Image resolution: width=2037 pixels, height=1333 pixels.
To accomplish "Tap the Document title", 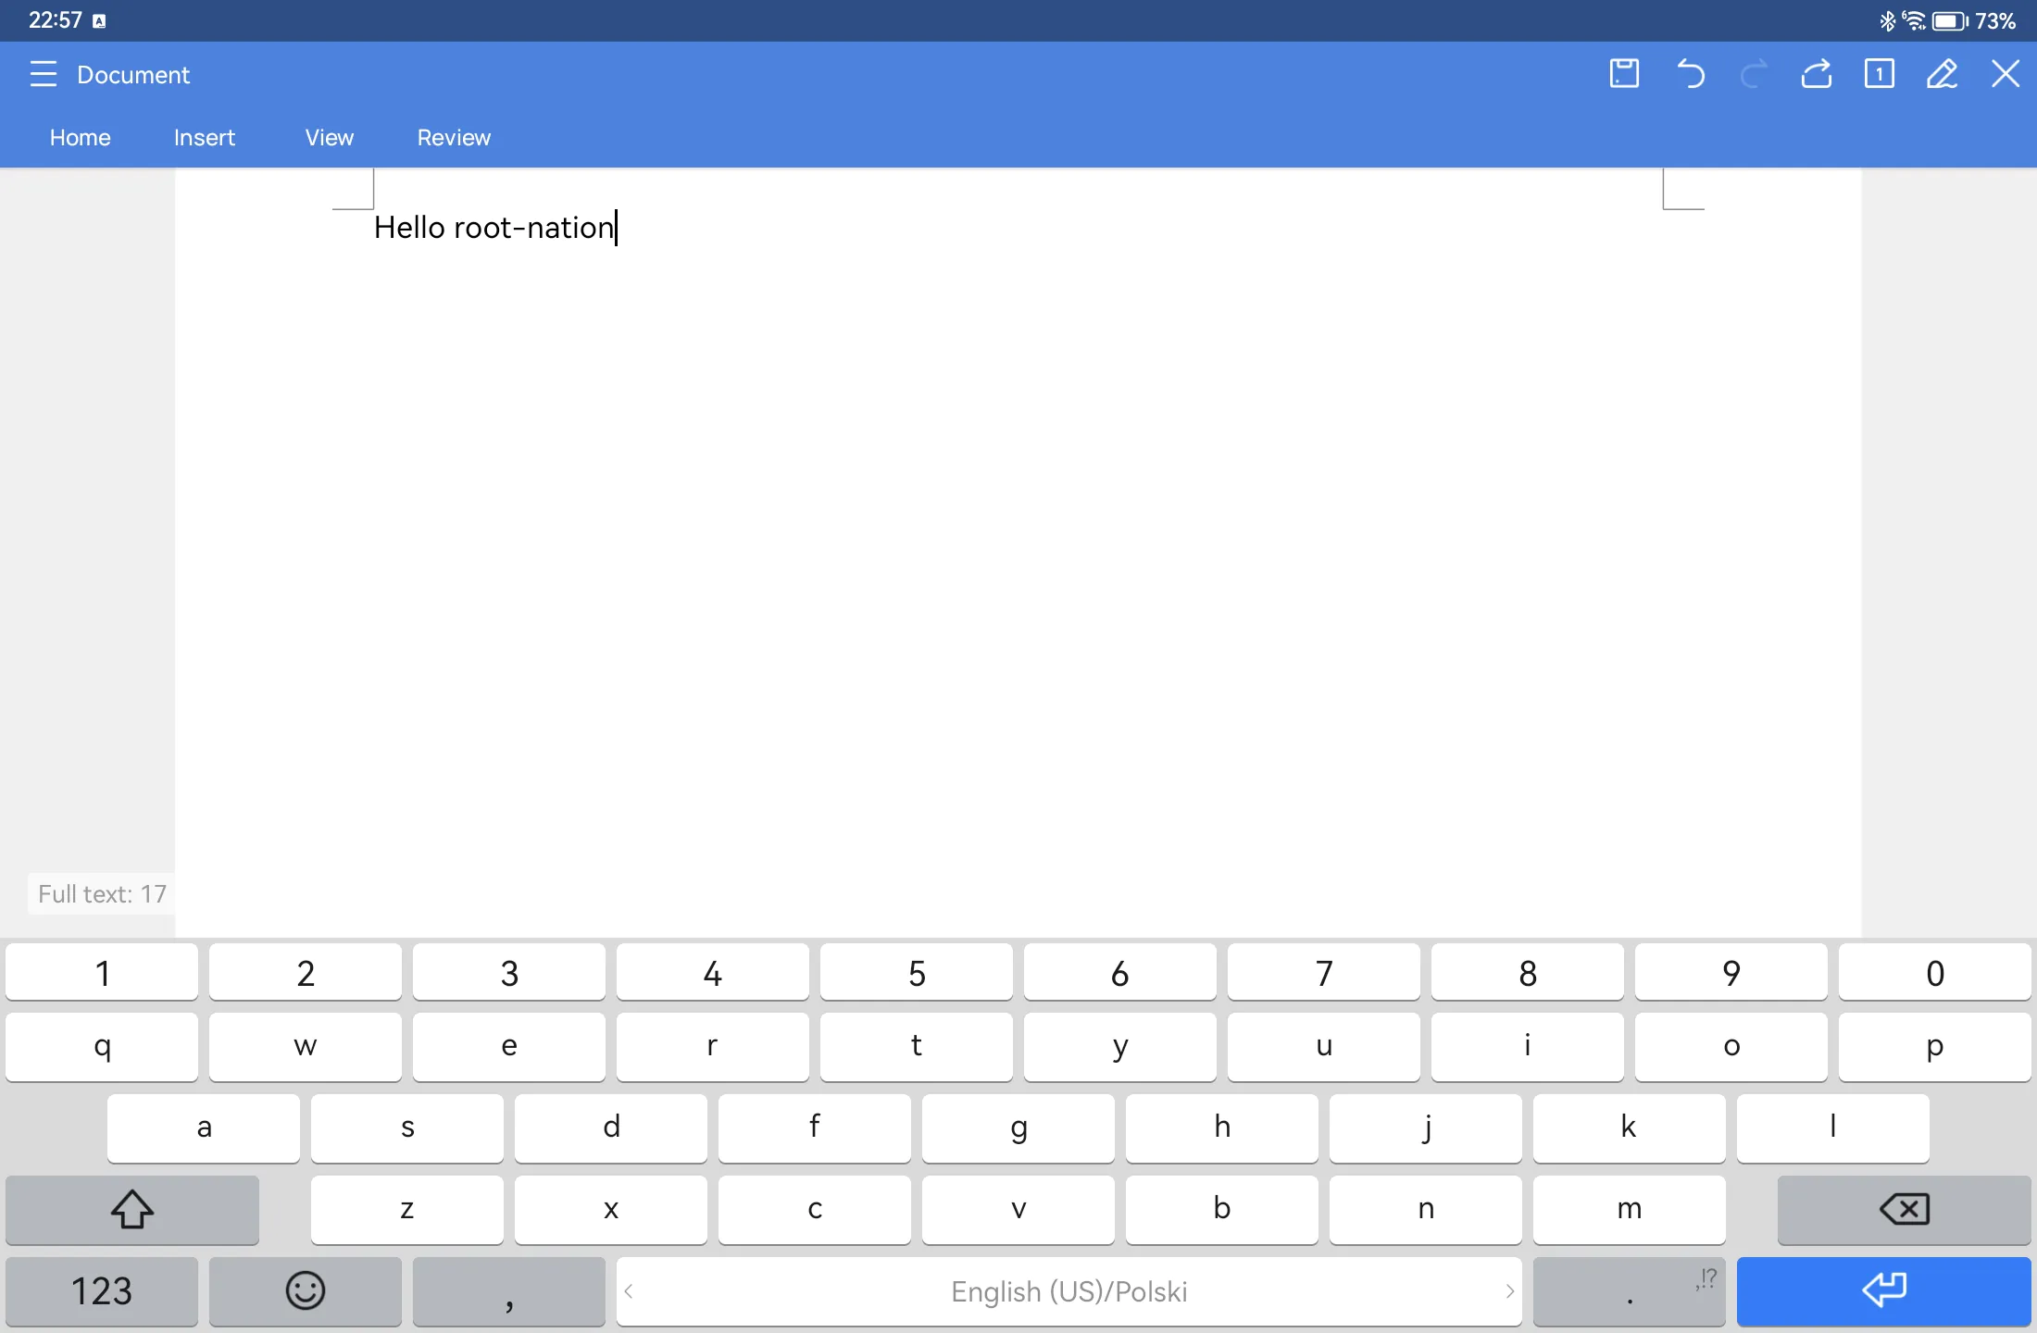I will point(133,75).
